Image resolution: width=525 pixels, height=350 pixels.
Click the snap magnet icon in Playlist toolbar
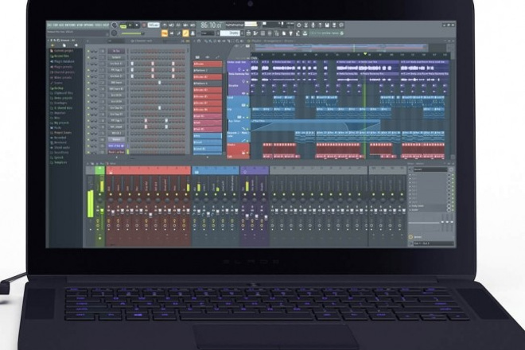[199, 41]
